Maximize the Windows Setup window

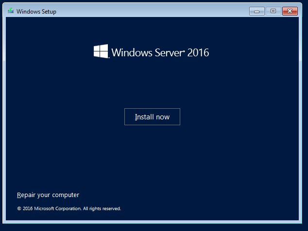[273, 11]
